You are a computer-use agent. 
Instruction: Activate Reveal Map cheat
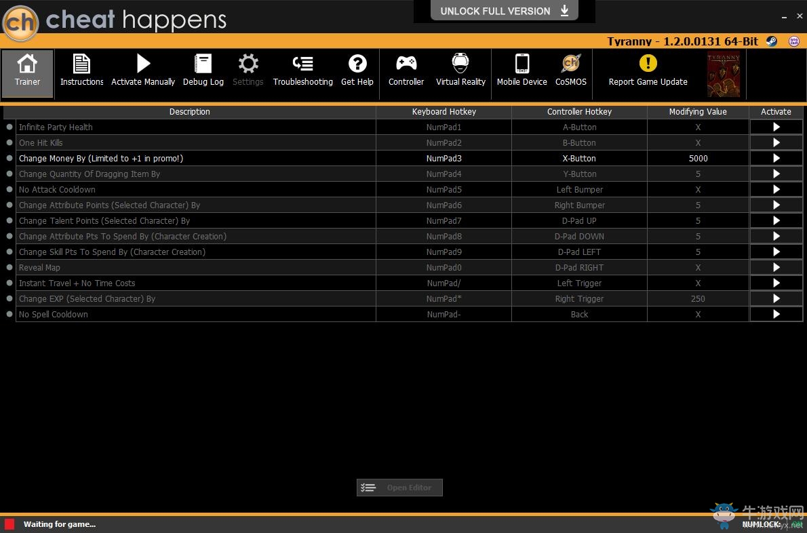776,268
